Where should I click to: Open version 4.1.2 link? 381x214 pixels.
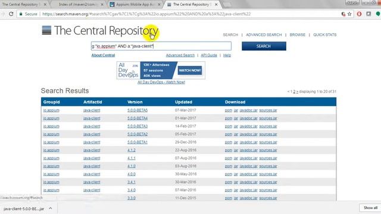(x=131, y=150)
